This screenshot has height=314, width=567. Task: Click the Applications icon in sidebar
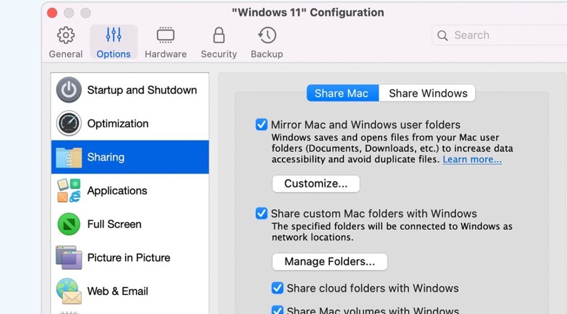pos(69,191)
